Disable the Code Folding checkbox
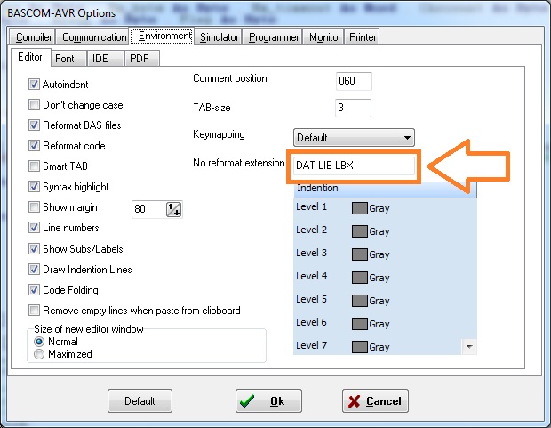 (x=34, y=290)
